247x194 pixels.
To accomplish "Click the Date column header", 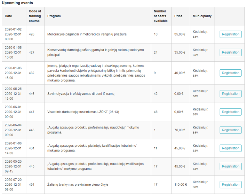I will (8, 16).
